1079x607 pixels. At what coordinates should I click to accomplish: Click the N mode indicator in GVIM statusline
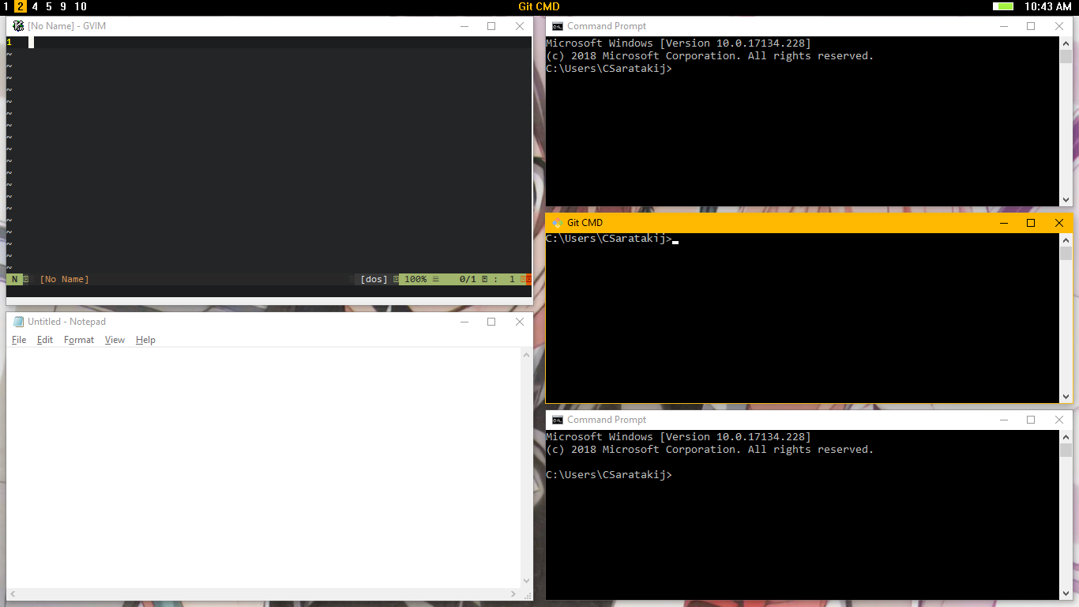coord(14,279)
